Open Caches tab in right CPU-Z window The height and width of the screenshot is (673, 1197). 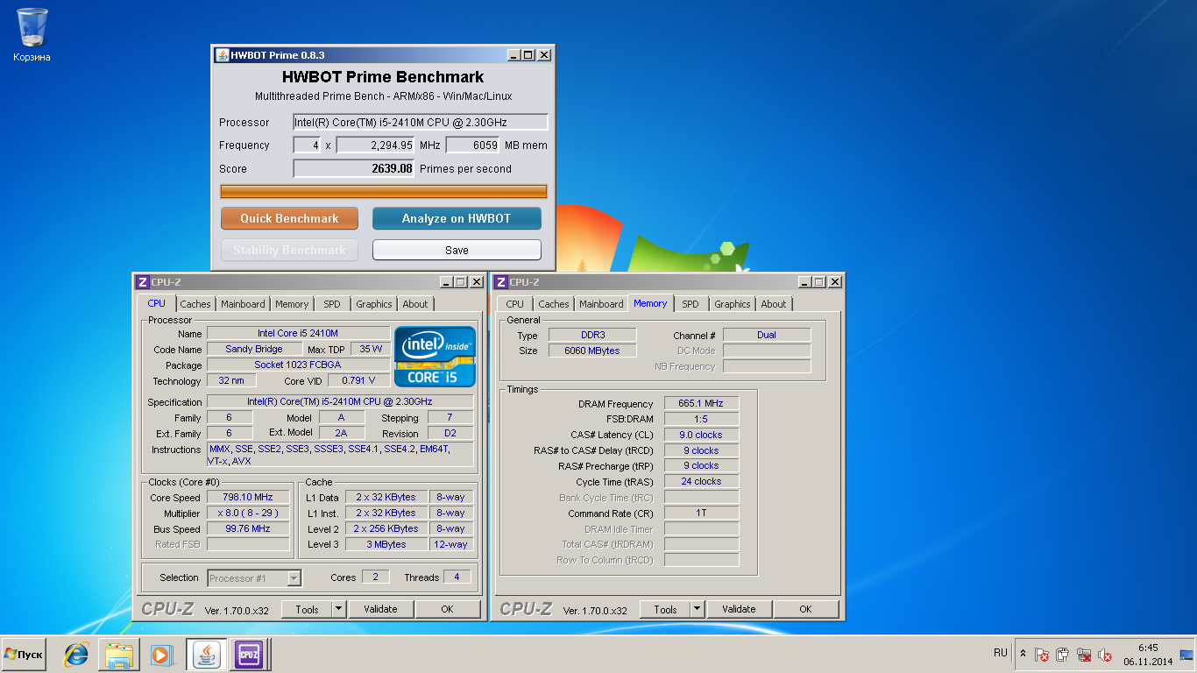point(554,304)
